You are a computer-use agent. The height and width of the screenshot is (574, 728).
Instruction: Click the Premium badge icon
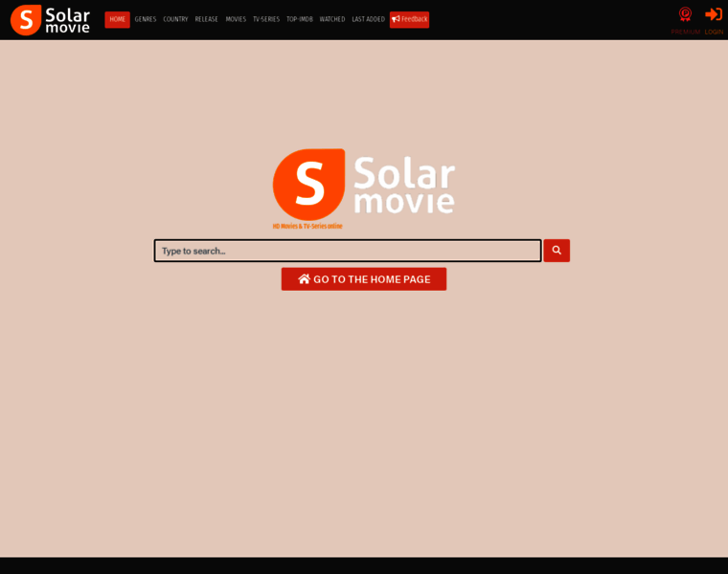tap(685, 14)
